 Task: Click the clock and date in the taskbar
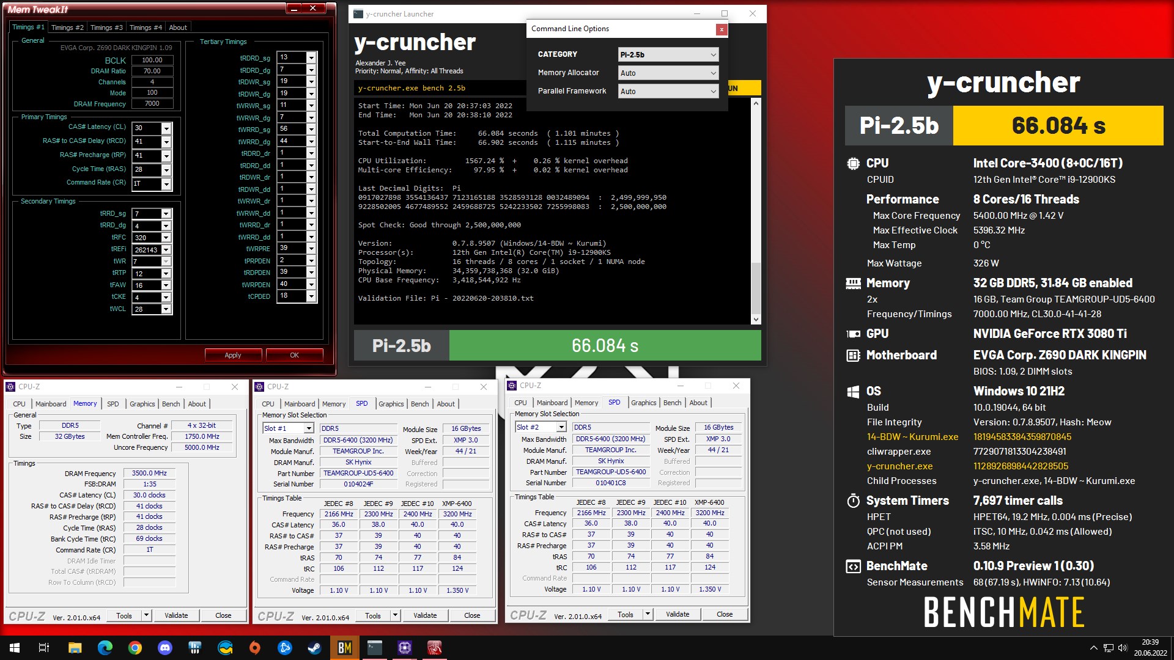click(x=1150, y=648)
